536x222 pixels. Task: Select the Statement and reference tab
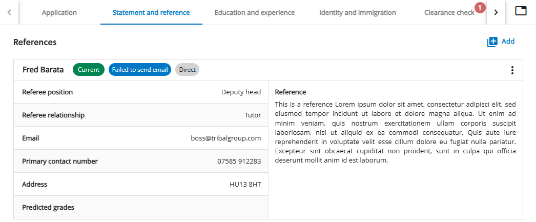click(151, 12)
